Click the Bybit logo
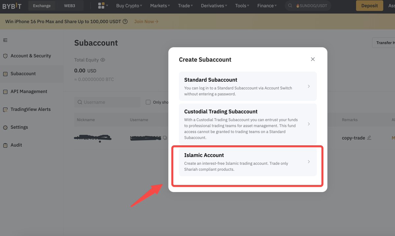 (x=12, y=6)
